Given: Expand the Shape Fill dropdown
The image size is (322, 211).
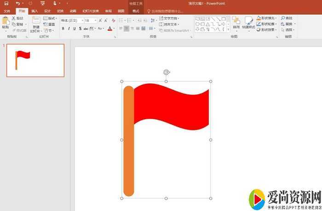Looking at the screenshot, I should pyautogui.click(x=276, y=18).
